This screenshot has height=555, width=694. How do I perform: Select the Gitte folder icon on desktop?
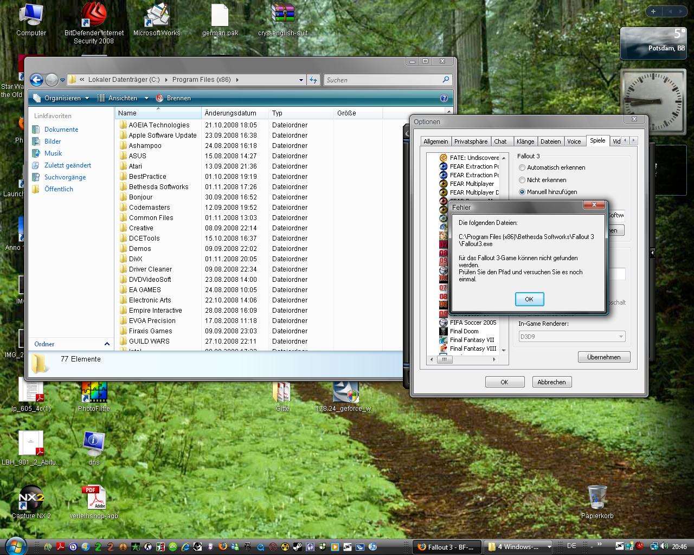(282, 396)
